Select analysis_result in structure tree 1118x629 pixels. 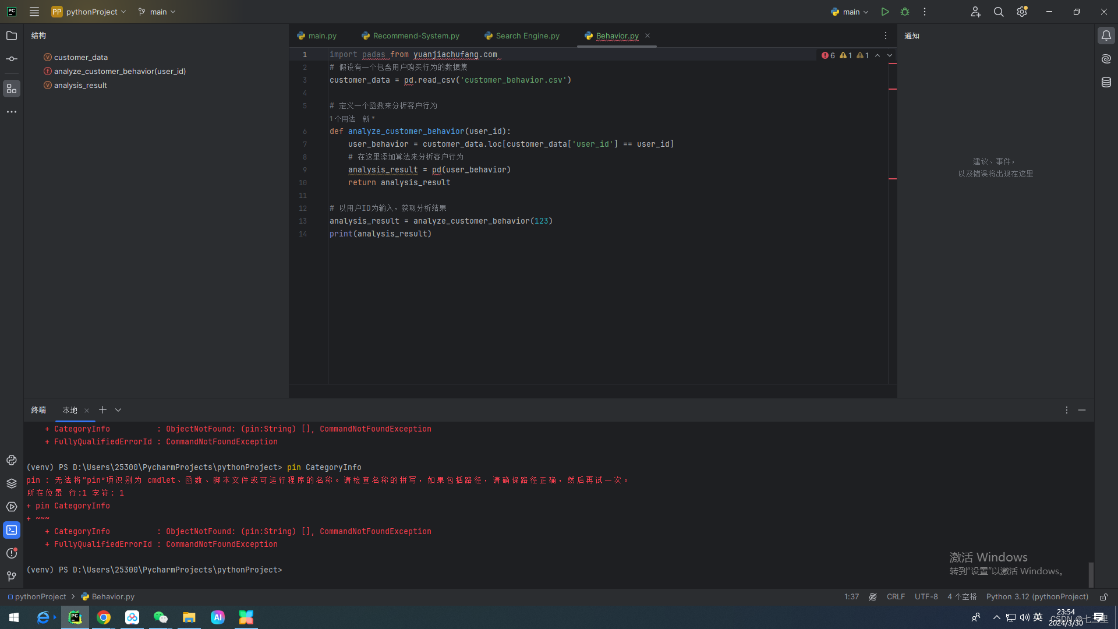tap(80, 85)
